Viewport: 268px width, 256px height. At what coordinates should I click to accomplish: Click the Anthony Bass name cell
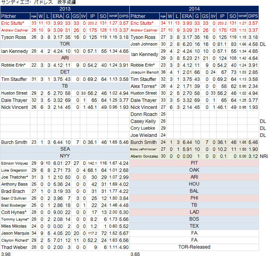point(15,184)
